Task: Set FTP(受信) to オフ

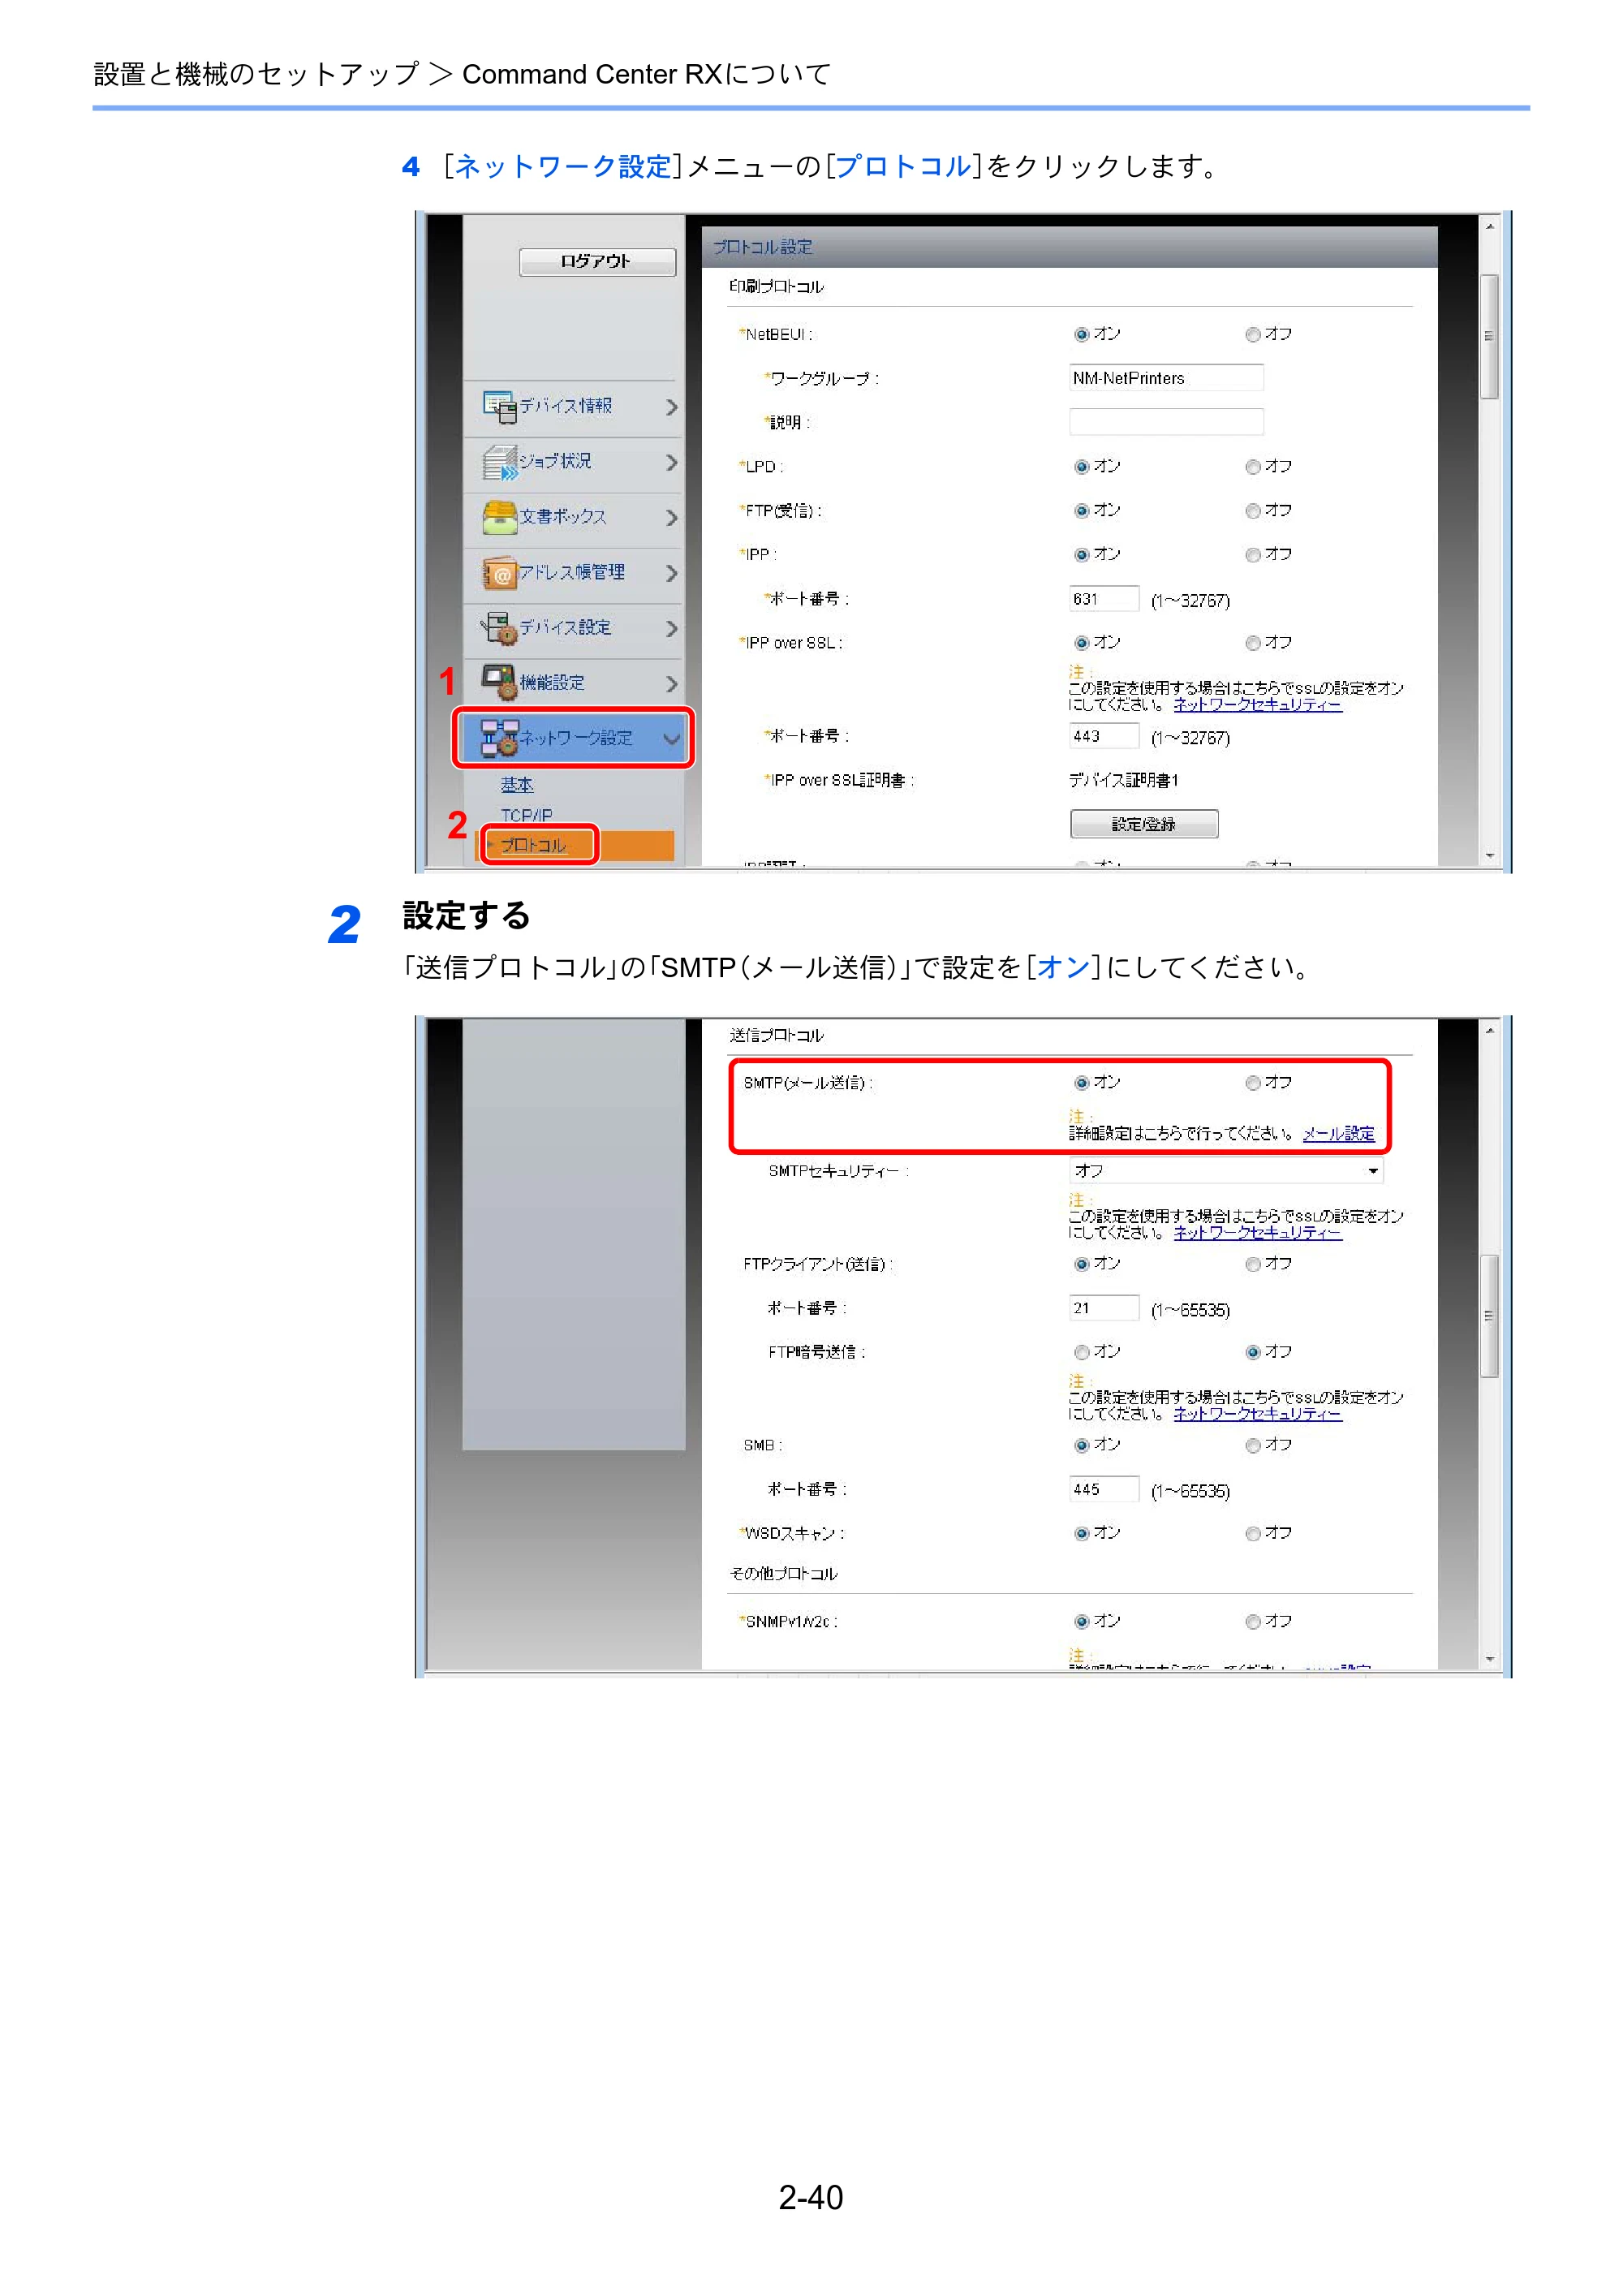Action: pyautogui.click(x=1252, y=511)
